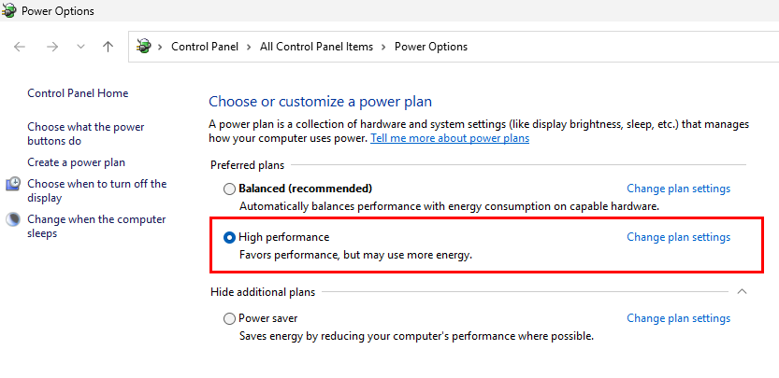Screen dimensions: 779x378
Task: Go to Control Panel breadcrumb
Action: coord(205,47)
